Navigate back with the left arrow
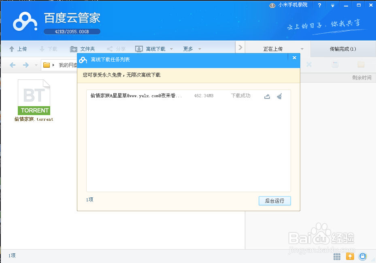This screenshot has width=376, height=263. pyautogui.click(x=13, y=65)
